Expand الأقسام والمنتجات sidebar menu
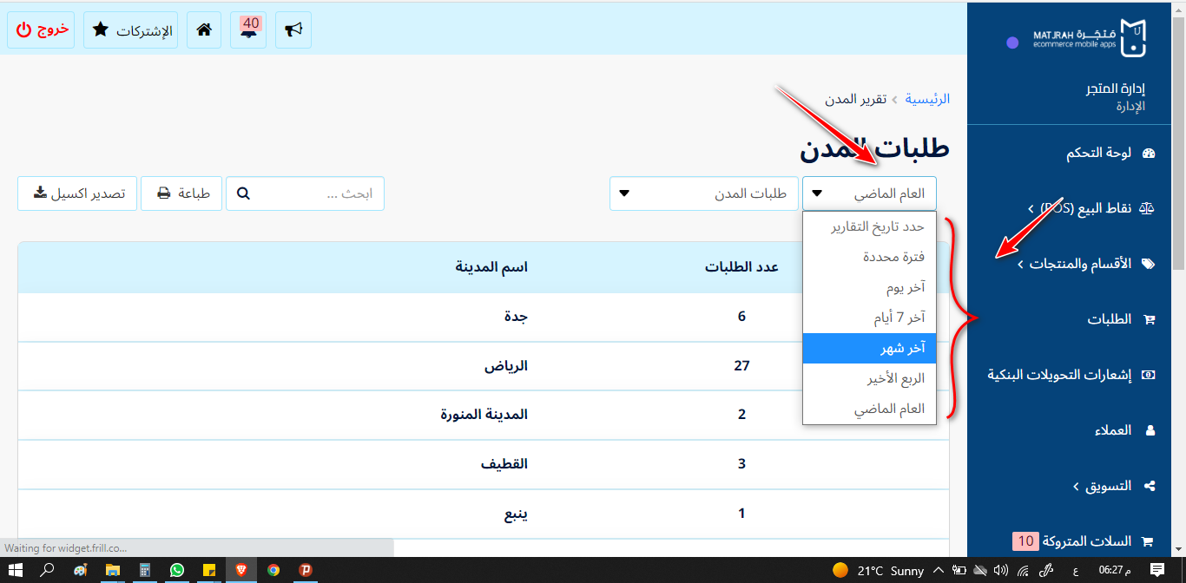1186x583 pixels. pos(1074,264)
